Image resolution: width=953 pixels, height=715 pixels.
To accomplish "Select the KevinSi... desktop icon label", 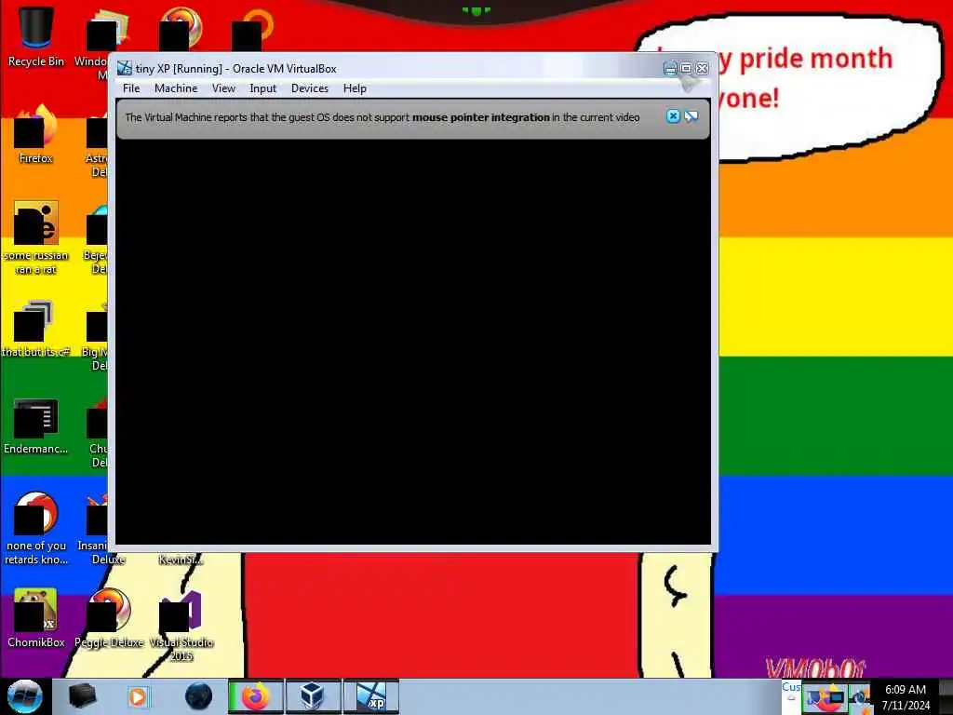I will click(x=181, y=560).
